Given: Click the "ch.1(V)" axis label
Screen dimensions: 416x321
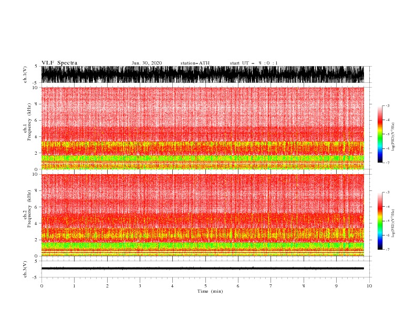Looking at the screenshot, I should click(x=25, y=74).
